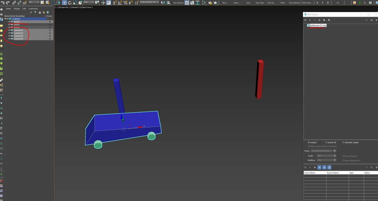Open the viewport [+] menu
This screenshot has height=201, width=378.
[56, 7]
